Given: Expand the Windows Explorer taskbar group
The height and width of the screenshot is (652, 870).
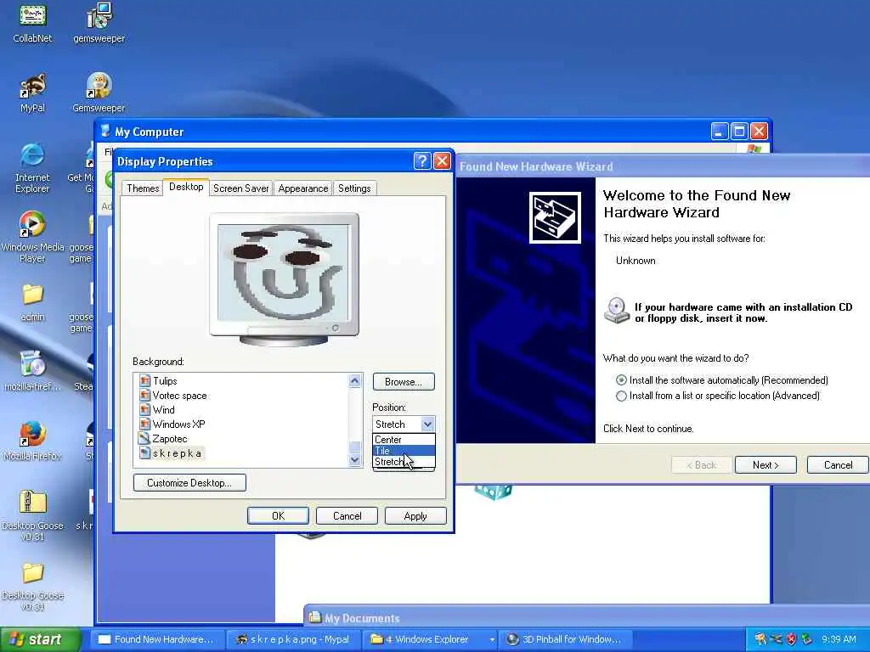Looking at the screenshot, I should point(430,639).
